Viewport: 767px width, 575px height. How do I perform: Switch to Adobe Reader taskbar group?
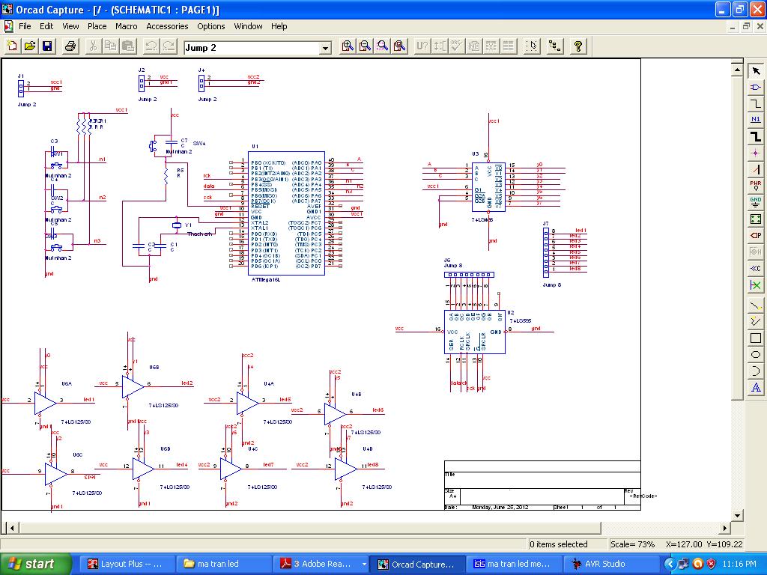click(x=321, y=564)
